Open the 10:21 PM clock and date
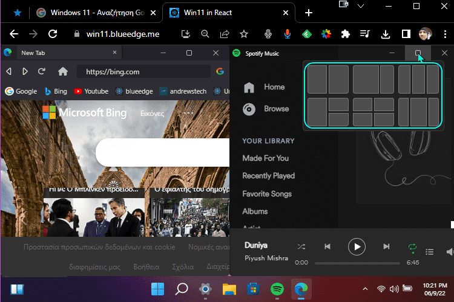Screen dimensions: 454x302 (435, 289)
